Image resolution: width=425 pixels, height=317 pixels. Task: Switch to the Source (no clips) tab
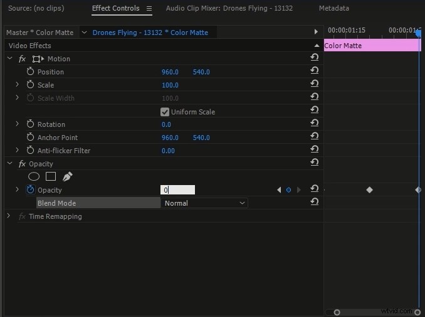36,8
